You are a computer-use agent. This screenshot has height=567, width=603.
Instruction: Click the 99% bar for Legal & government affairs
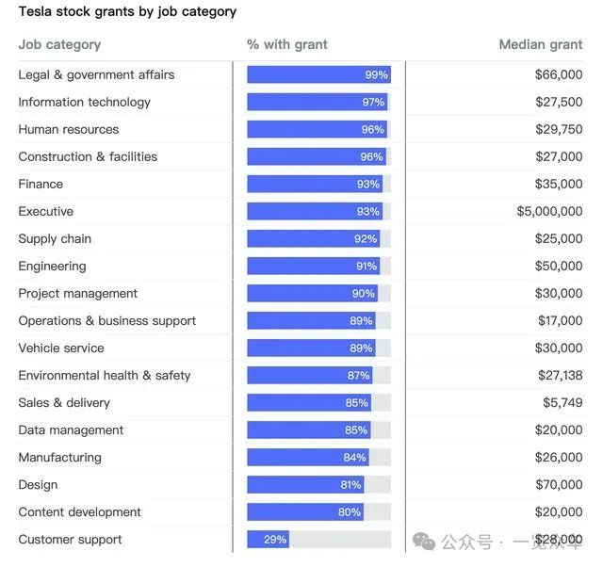[318, 74]
